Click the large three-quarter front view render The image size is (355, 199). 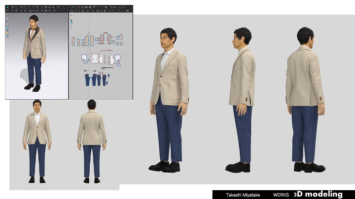pyautogui.click(x=169, y=98)
